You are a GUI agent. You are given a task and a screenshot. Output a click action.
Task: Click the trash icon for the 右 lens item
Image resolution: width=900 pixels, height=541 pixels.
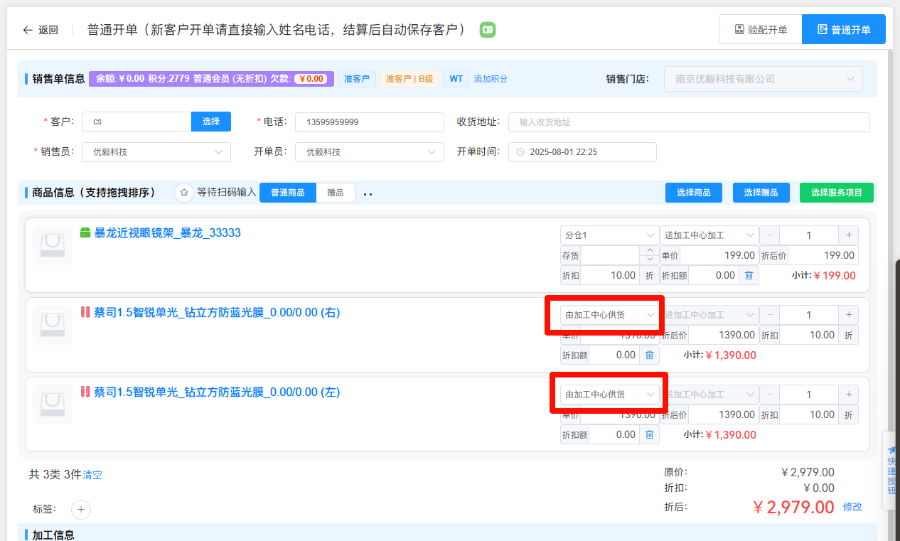click(x=649, y=355)
